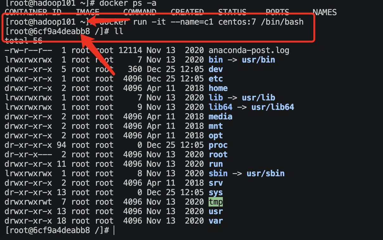The image size is (383, 240).
Task: Click the ll command after container prompt
Action: point(119,31)
